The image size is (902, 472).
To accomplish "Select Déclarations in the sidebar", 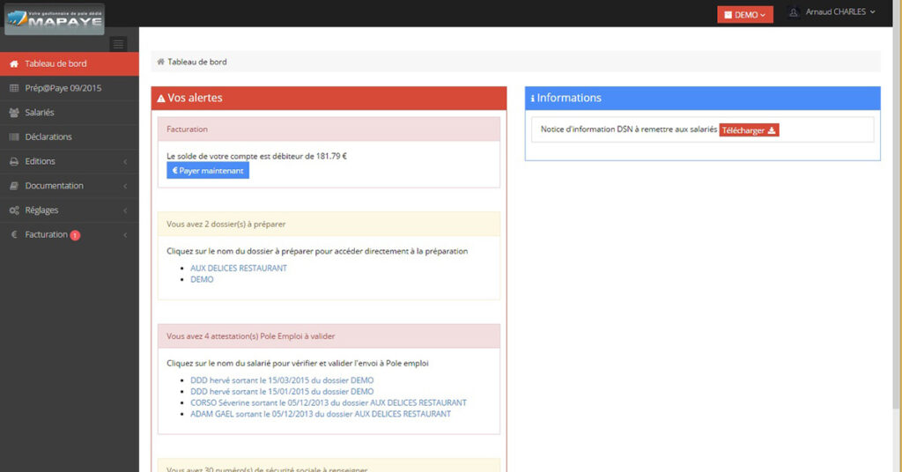I will [x=48, y=136].
